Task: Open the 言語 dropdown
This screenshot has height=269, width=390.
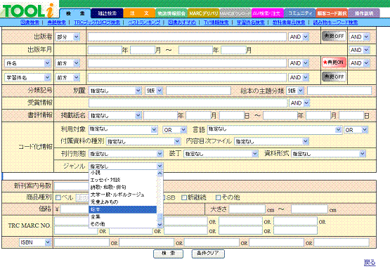Action: (274, 129)
